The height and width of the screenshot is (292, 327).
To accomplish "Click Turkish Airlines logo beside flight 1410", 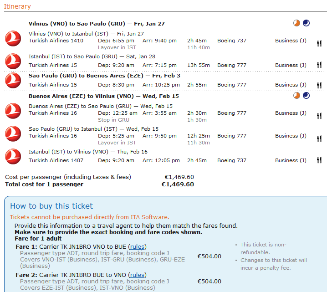I will [x=13, y=39].
